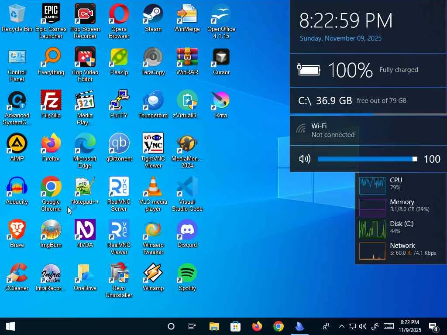The height and width of the screenshot is (335, 447).
Task: Launch Opera Browser from desktop
Action: (119, 21)
